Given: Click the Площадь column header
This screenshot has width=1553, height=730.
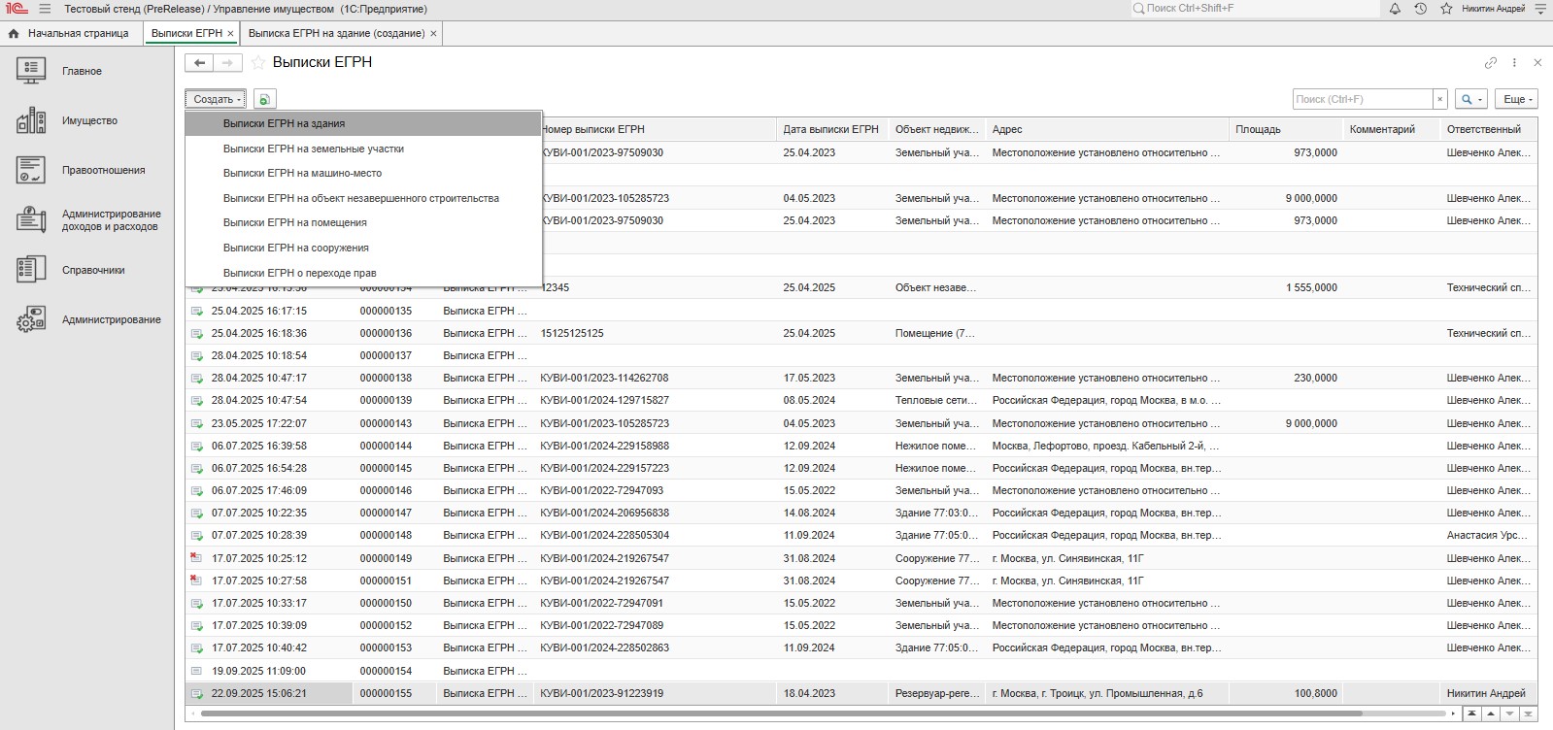Looking at the screenshot, I should tap(1258, 129).
